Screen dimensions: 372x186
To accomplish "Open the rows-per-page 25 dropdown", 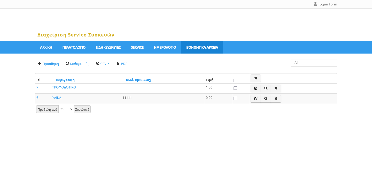I will (66, 109).
